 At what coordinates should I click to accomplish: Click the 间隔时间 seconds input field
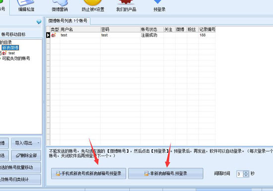click(x=240, y=174)
